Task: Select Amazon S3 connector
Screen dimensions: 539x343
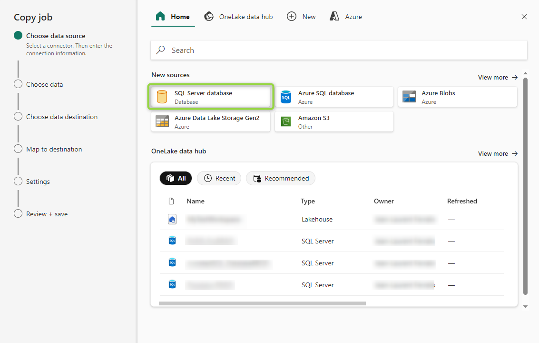Action: [334, 121]
